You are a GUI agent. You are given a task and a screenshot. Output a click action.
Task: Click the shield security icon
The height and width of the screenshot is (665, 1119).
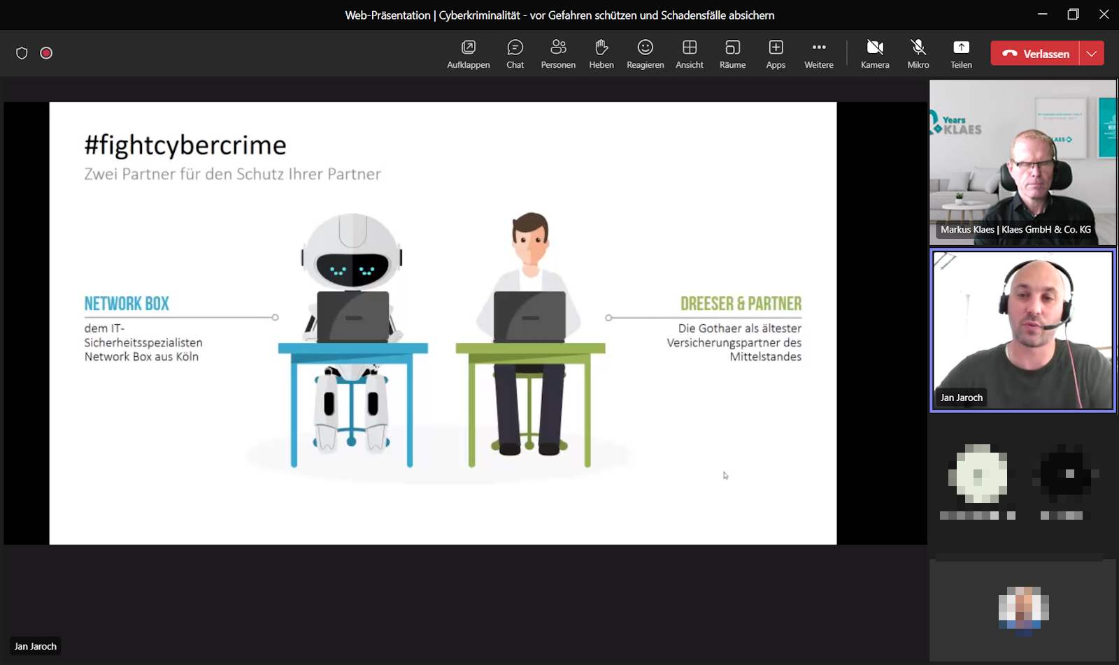[22, 53]
